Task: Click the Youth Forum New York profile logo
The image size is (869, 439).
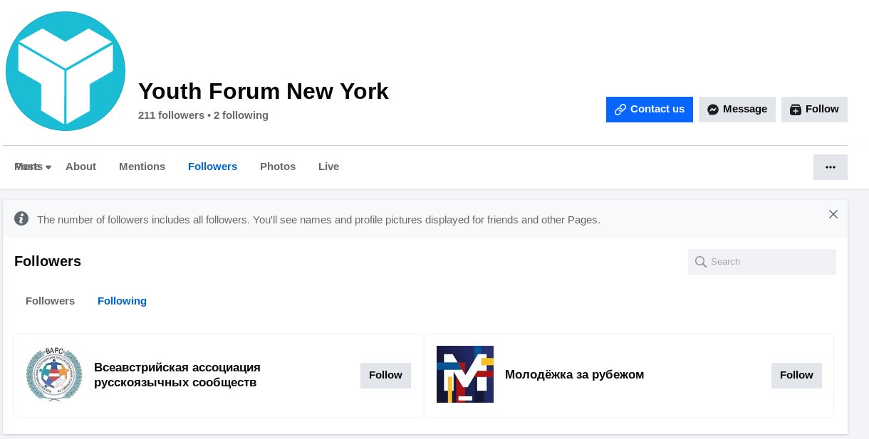Action: [x=66, y=71]
